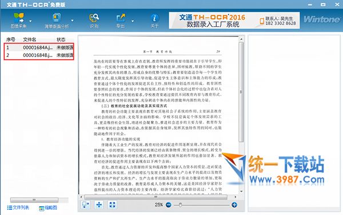Click the 25% zoom value
The image size is (343, 215).
coord(159,205)
